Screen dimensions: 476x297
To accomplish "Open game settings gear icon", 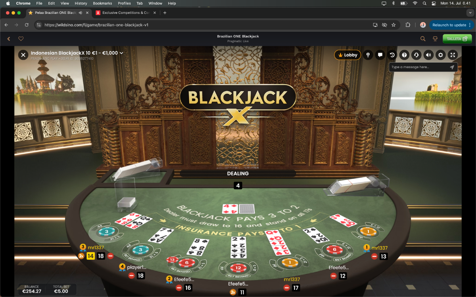I will pos(440,55).
